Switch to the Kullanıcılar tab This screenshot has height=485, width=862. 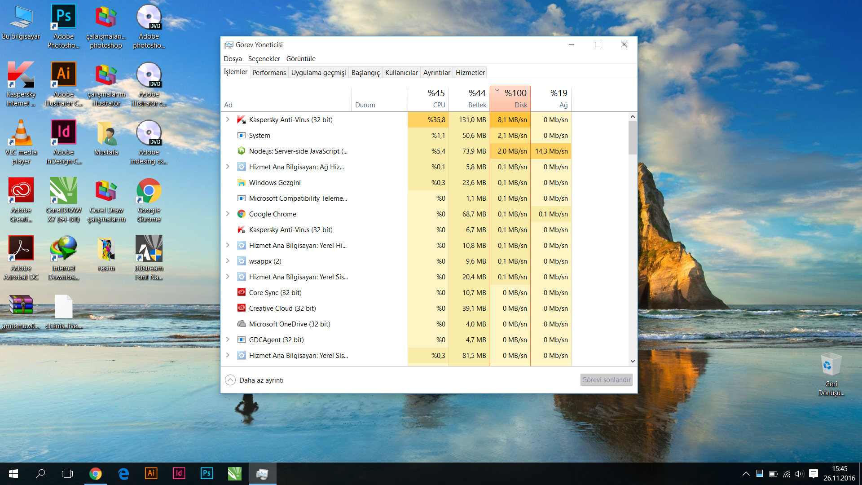coord(401,72)
